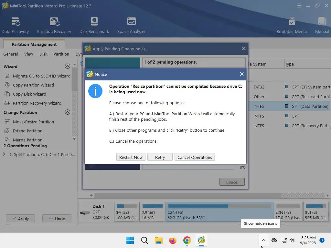This screenshot has height=248, width=331.
Task: Close the Notice dialog
Action: coord(242,74)
